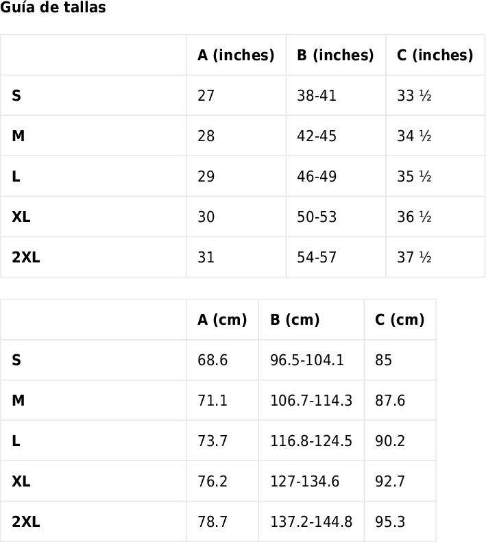Image resolution: width=486 pixels, height=542 pixels.
Task: Click size S row label in inches table
Action: 16,96
